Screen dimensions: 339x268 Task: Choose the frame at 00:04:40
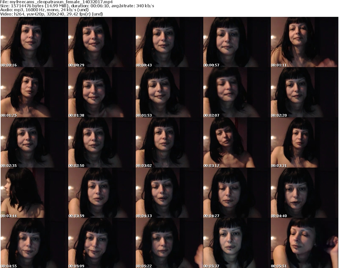(x=305, y=193)
